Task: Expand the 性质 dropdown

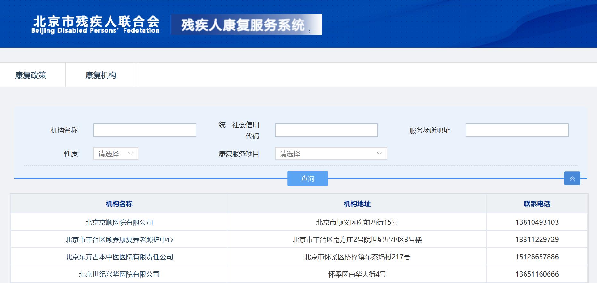Action: click(x=116, y=154)
